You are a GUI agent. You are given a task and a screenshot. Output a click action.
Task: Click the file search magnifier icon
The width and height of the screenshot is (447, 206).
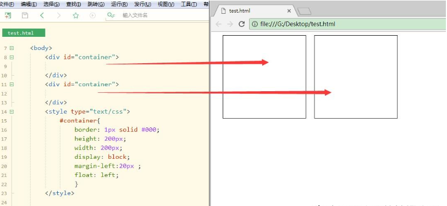111,15
